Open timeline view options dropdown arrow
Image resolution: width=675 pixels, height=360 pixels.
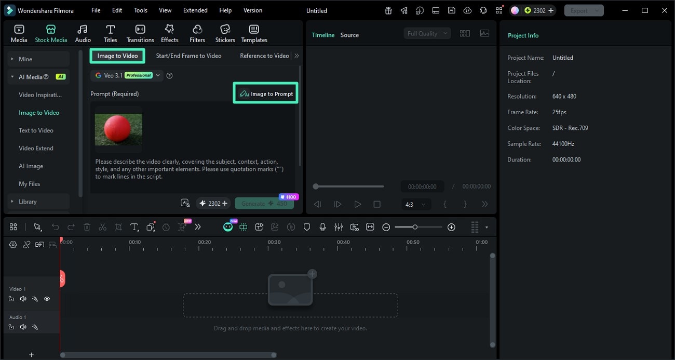click(487, 227)
